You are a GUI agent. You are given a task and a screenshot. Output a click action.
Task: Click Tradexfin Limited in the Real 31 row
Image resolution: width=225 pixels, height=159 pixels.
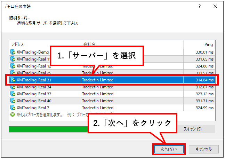(x=98, y=80)
